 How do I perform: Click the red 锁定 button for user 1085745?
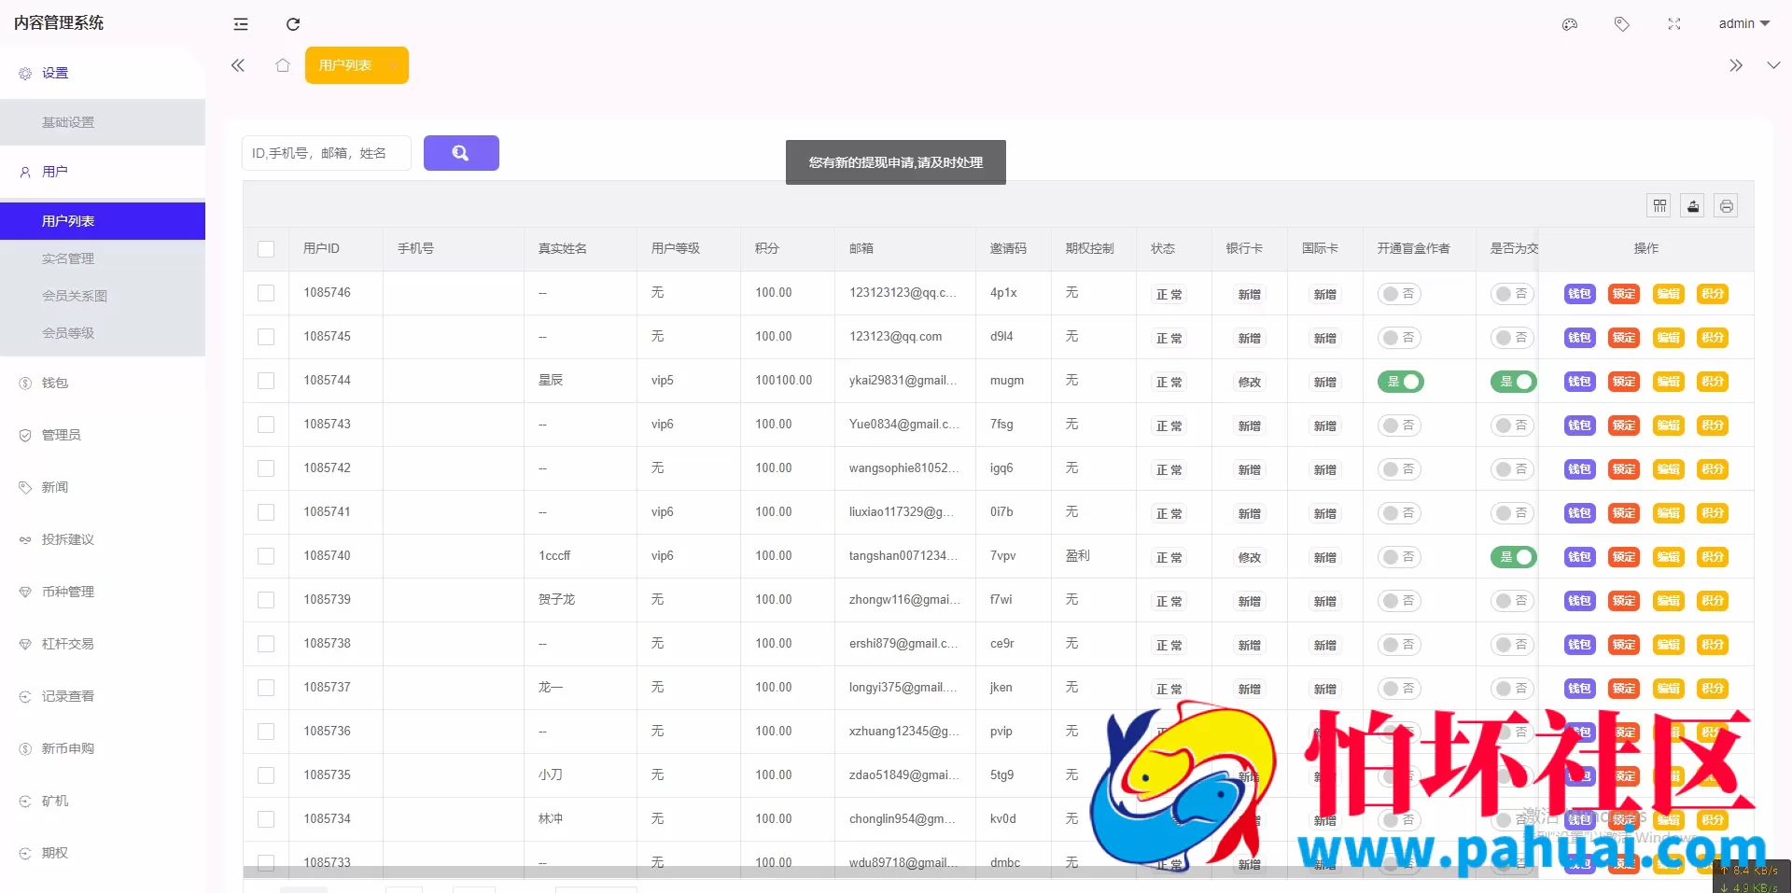pyautogui.click(x=1624, y=338)
